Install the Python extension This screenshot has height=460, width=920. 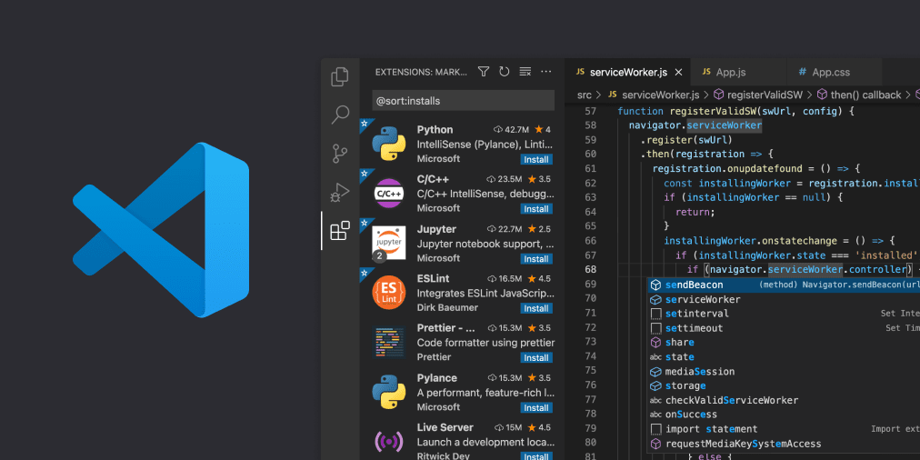[536, 160]
